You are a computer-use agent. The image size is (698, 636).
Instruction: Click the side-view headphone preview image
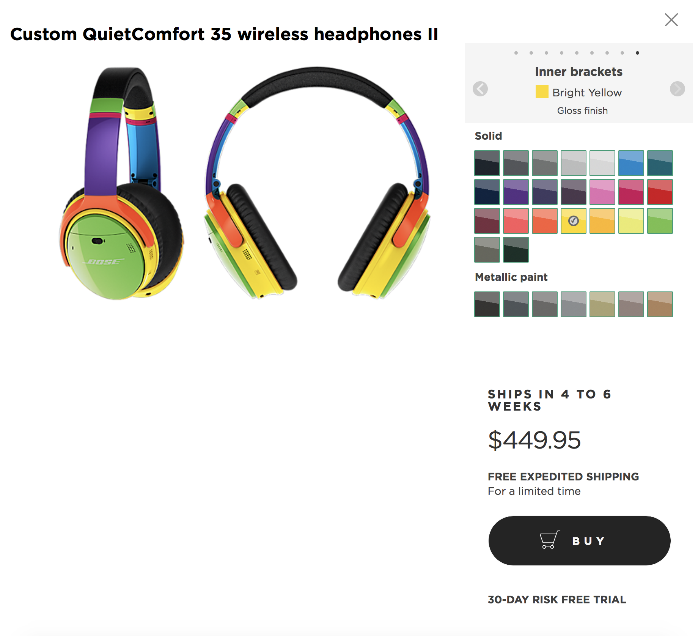(121, 183)
